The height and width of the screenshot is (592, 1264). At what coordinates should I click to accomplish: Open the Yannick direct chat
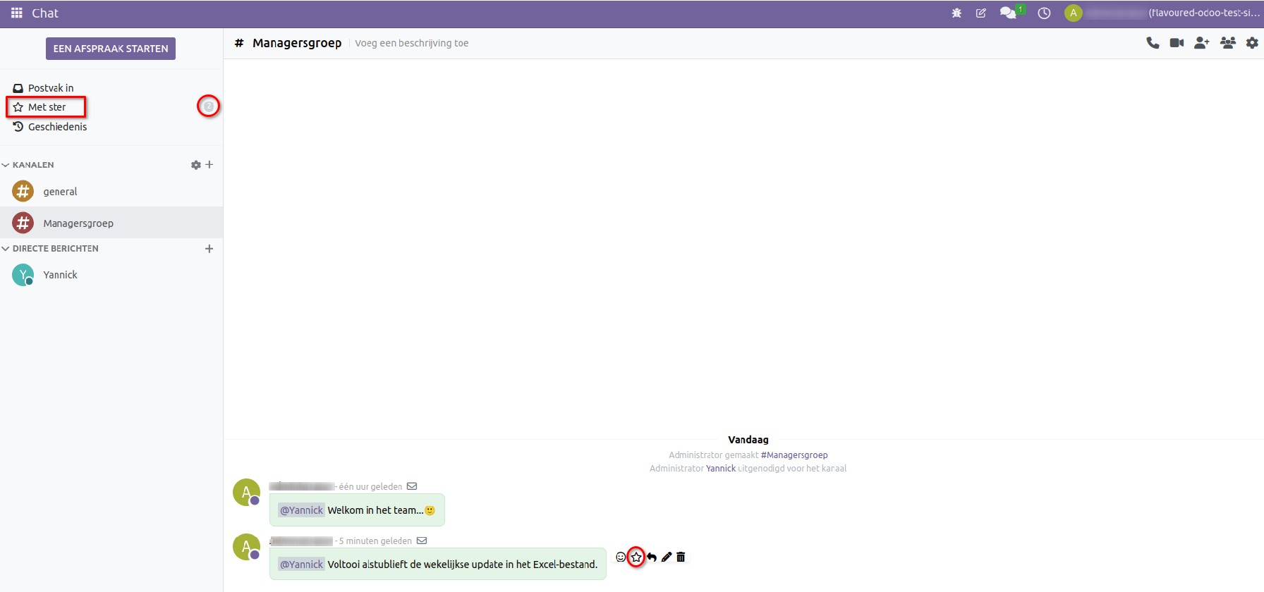111,275
